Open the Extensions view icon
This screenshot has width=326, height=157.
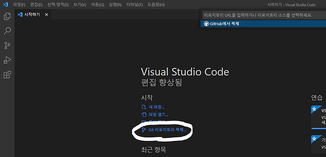[7, 75]
